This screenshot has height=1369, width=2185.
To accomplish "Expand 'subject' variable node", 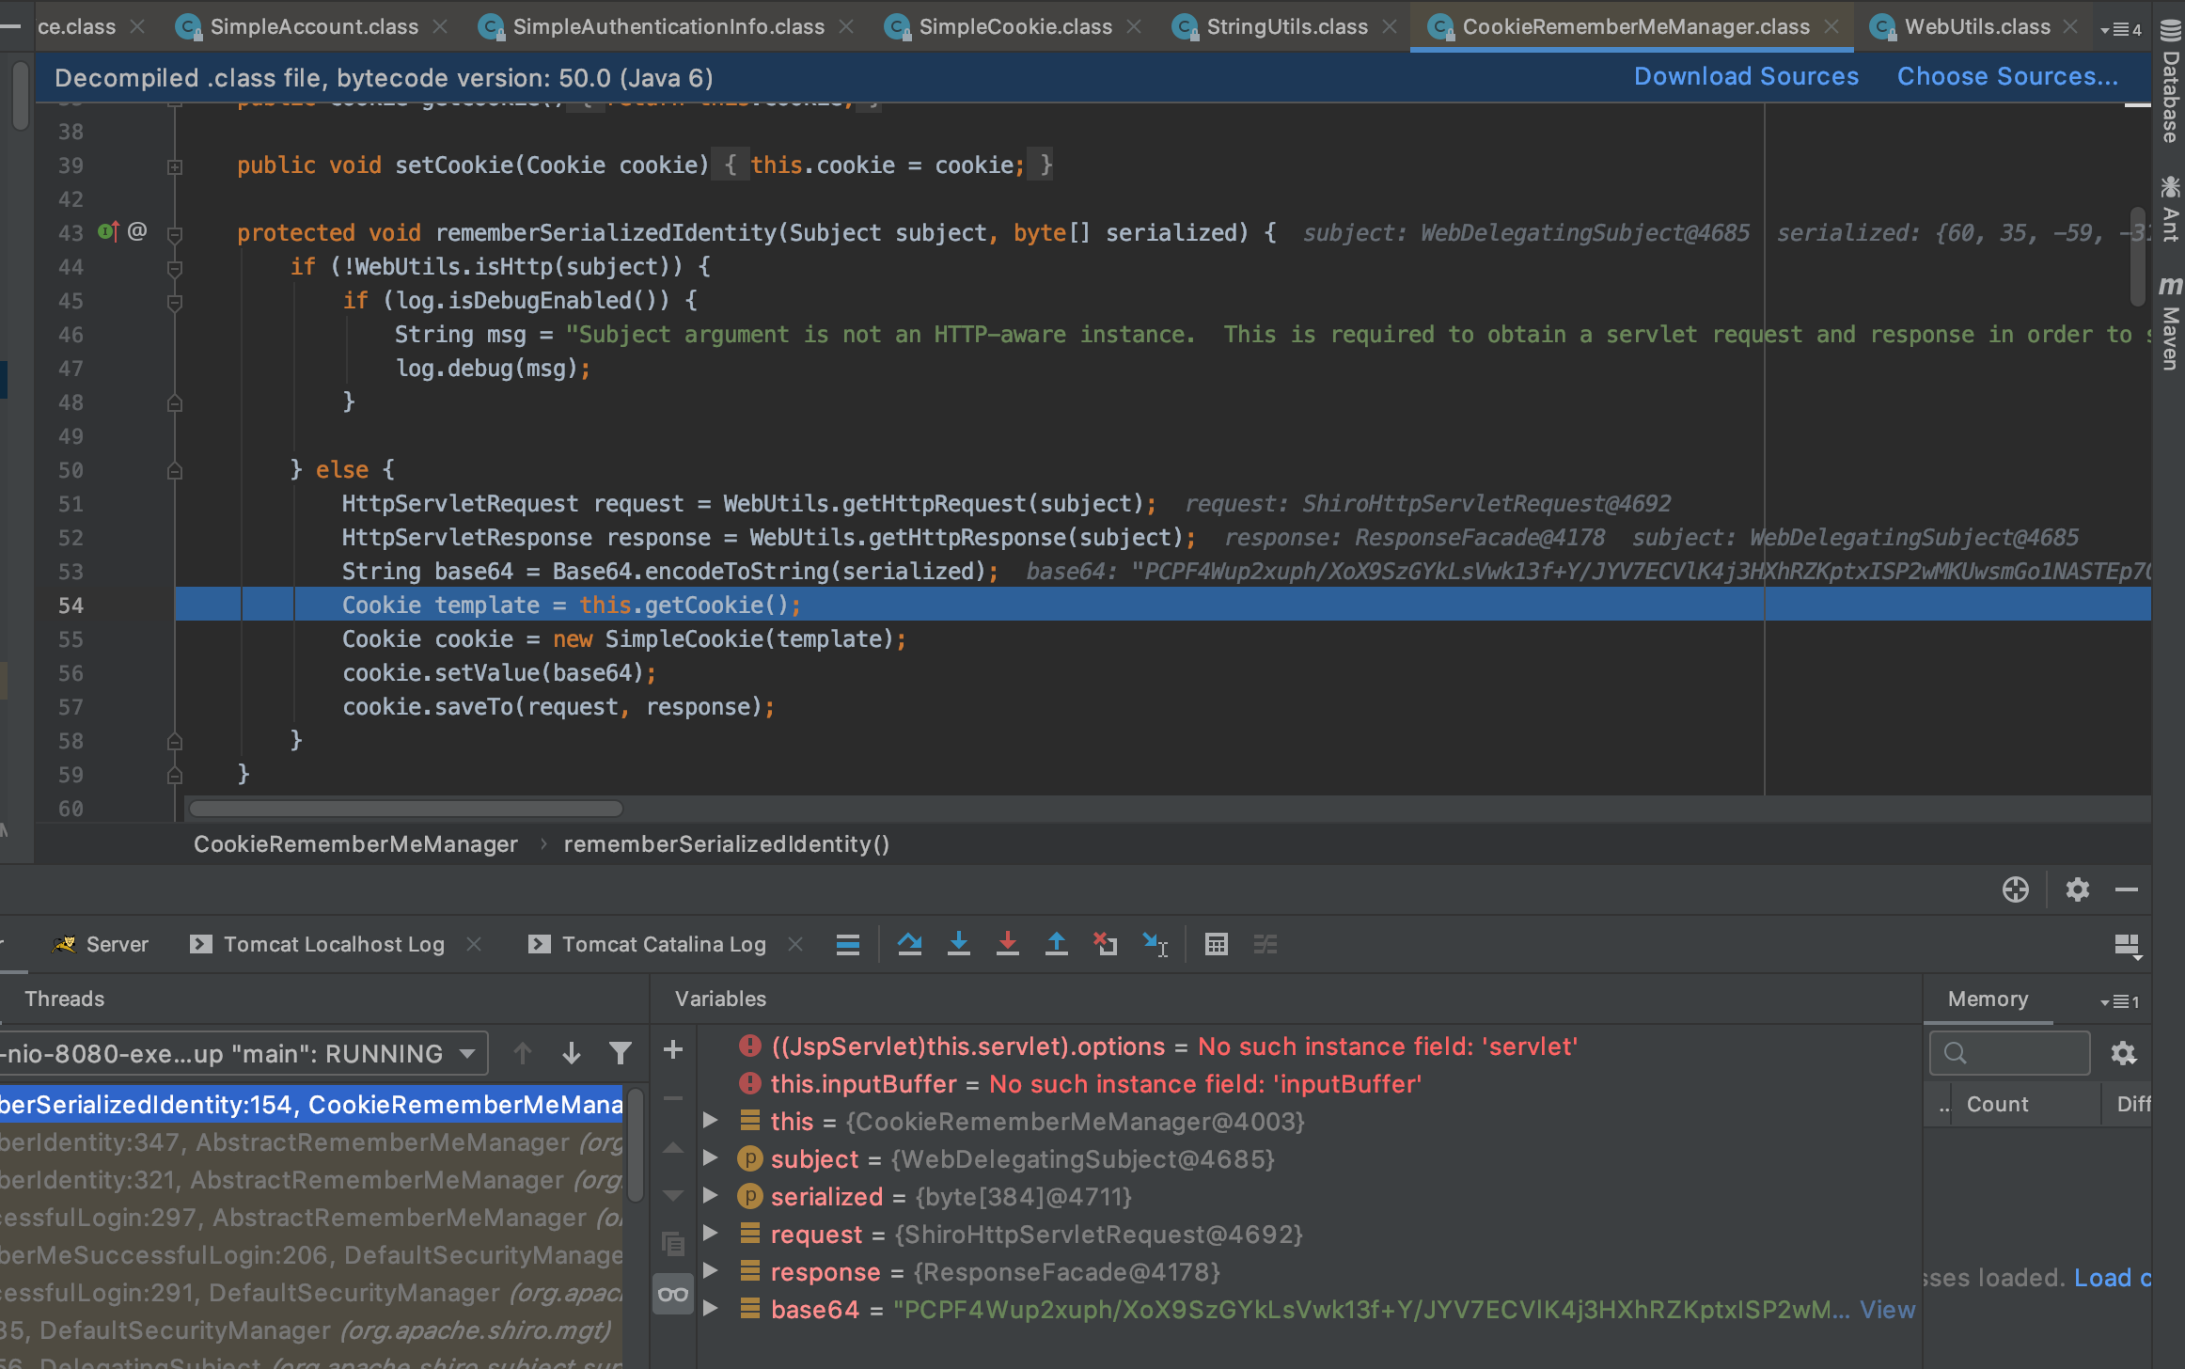I will click(x=711, y=1158).
